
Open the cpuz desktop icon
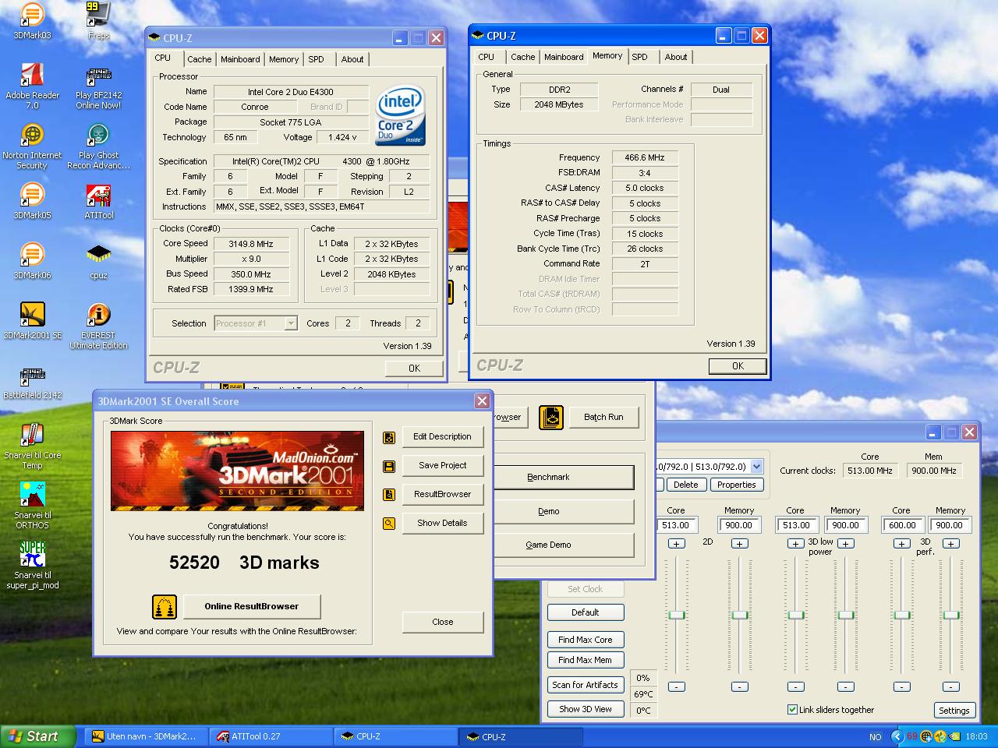click(98, 260)
